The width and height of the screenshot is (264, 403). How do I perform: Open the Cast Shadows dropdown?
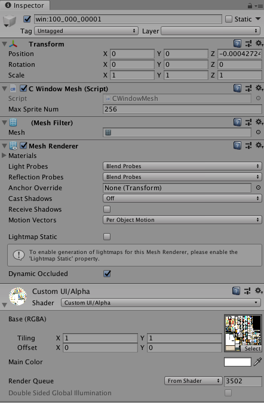(x=182, y=198)
